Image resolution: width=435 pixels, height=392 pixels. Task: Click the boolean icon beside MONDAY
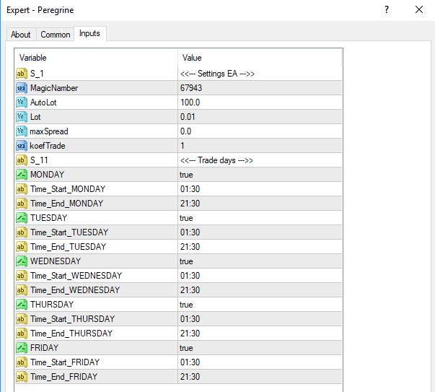pyautogui.click(x=21, y=175)
